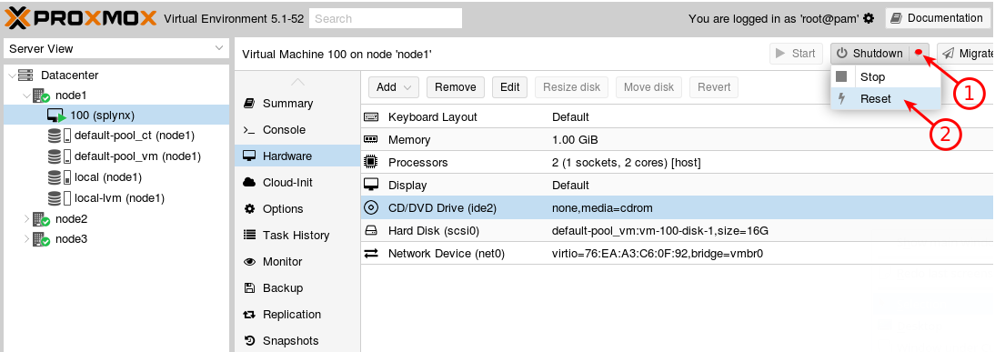Click the Memory chip icon
The image size is (995, 352).
tap(371, 139)
